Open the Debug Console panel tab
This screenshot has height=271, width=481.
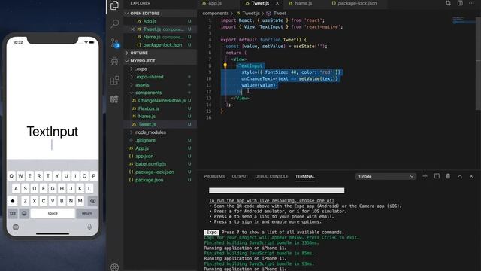click(271, 176)
